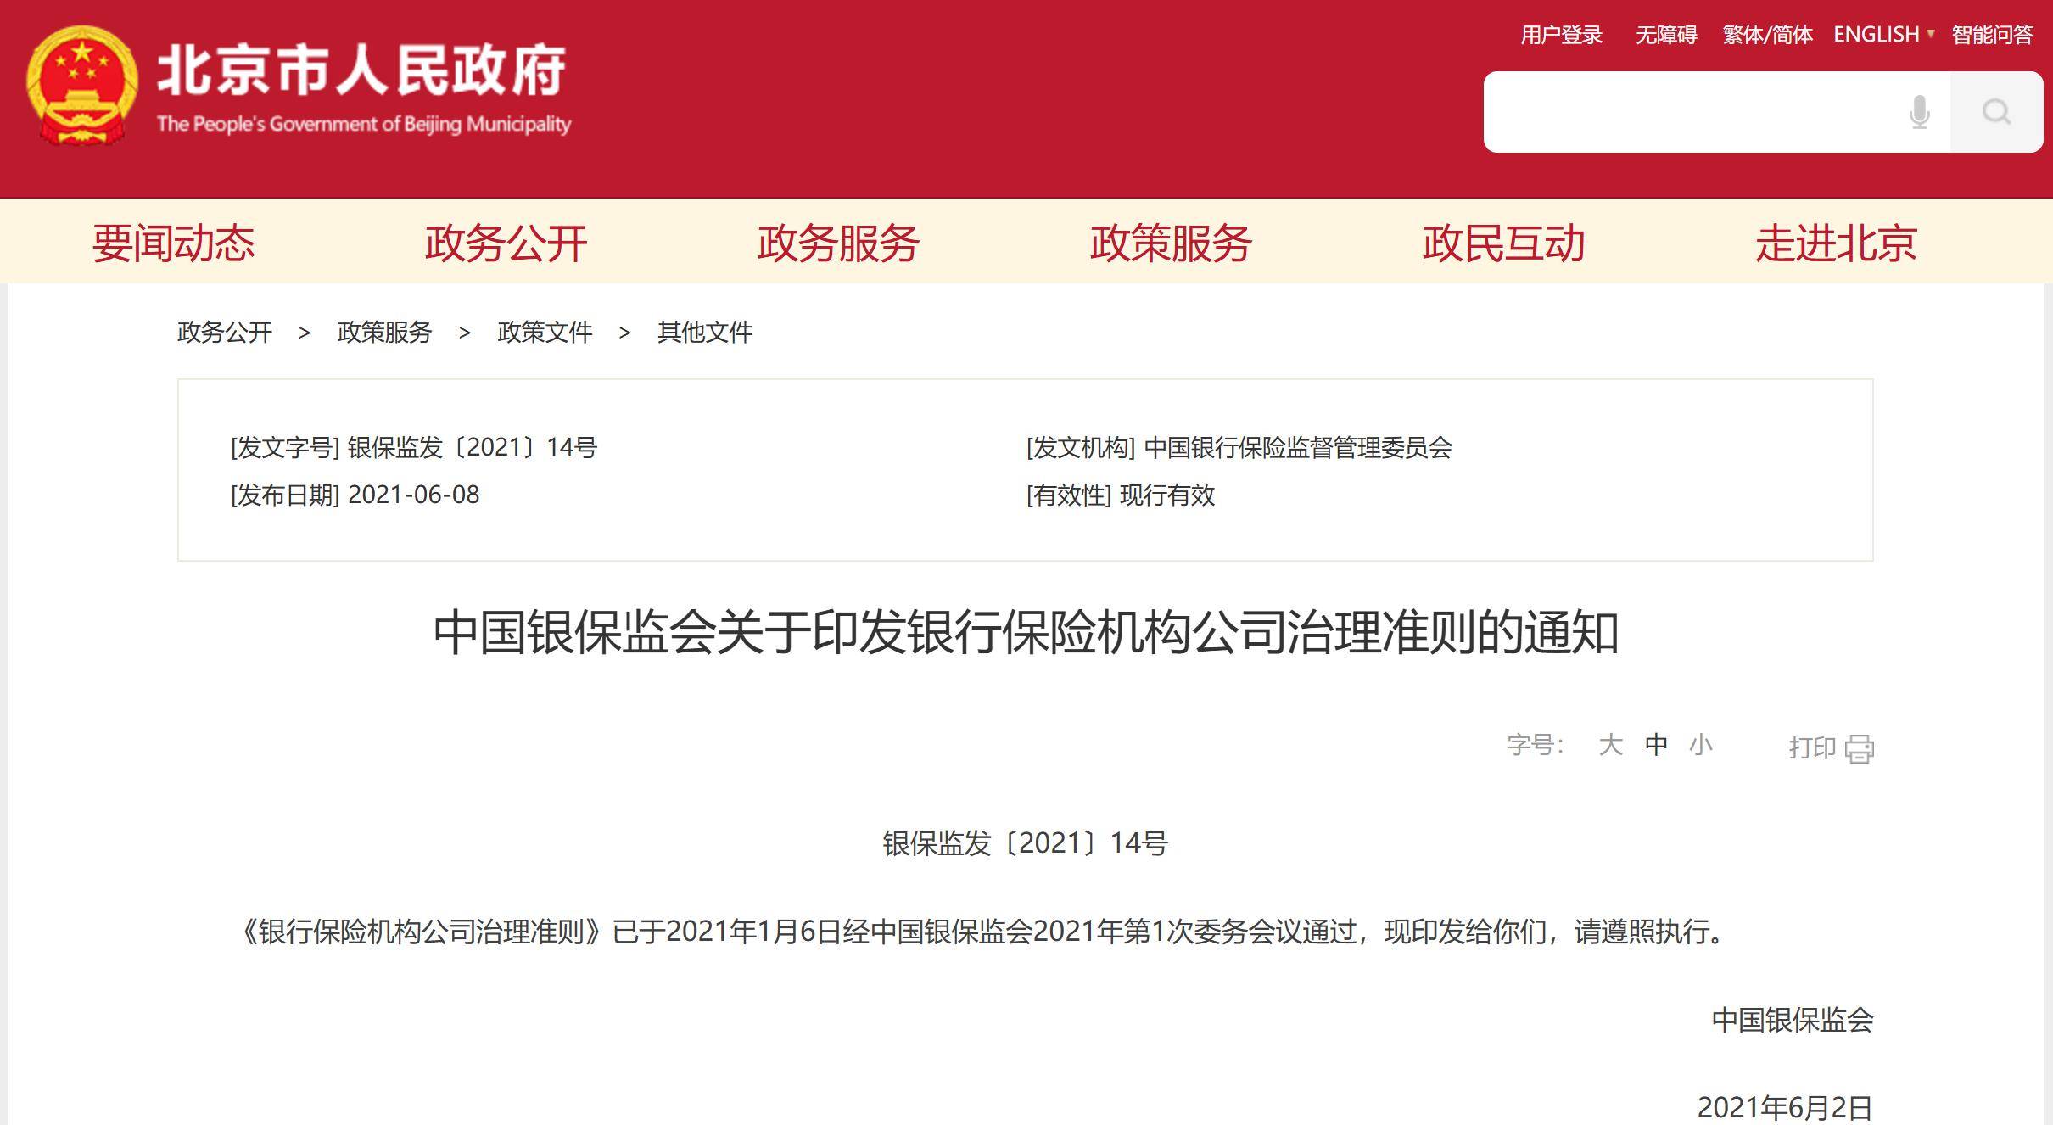Expand the ENGLISH language dropdown arrow

(x=1931, y=34)
